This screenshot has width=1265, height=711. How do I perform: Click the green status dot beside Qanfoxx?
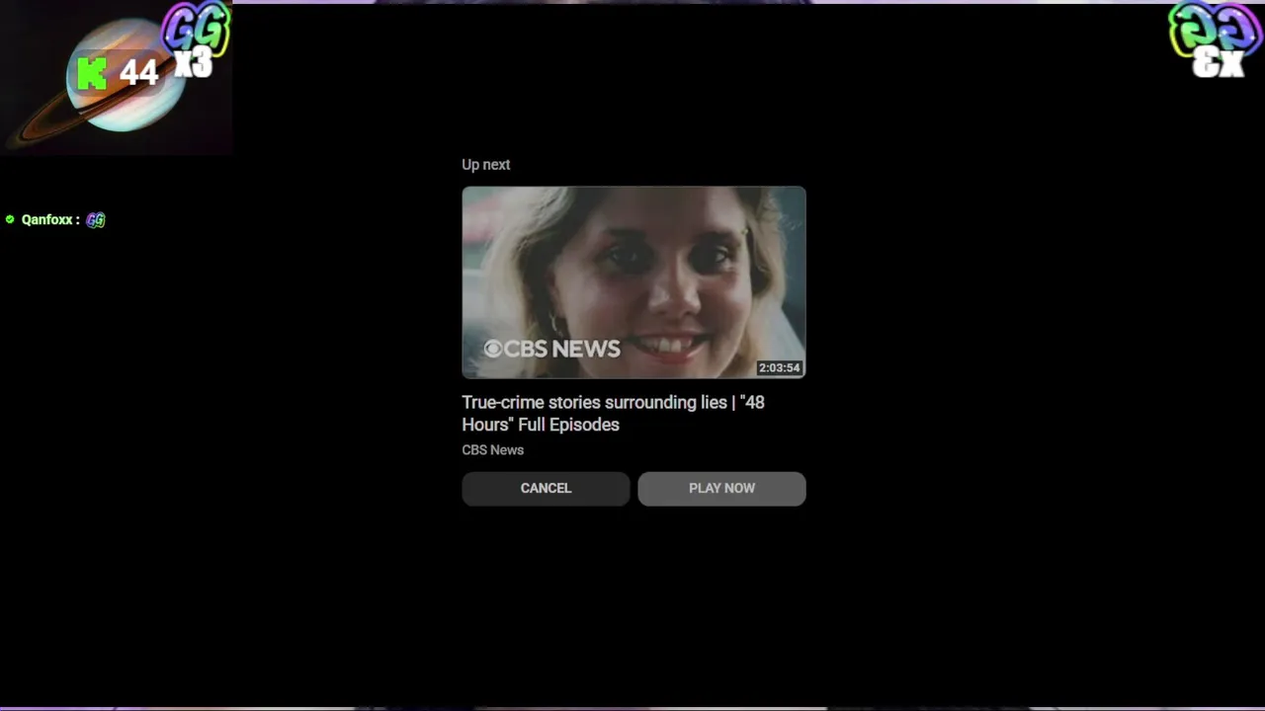tap(10, 219)
